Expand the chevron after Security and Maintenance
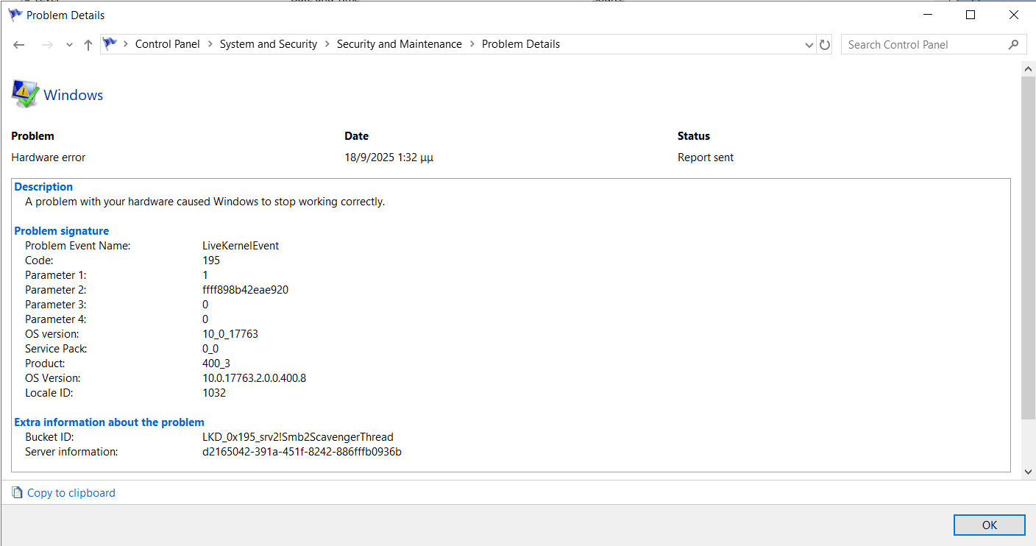 click(472, 44)
